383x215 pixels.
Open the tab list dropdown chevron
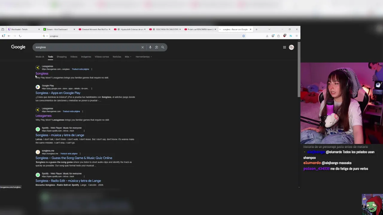pos(269,29)
